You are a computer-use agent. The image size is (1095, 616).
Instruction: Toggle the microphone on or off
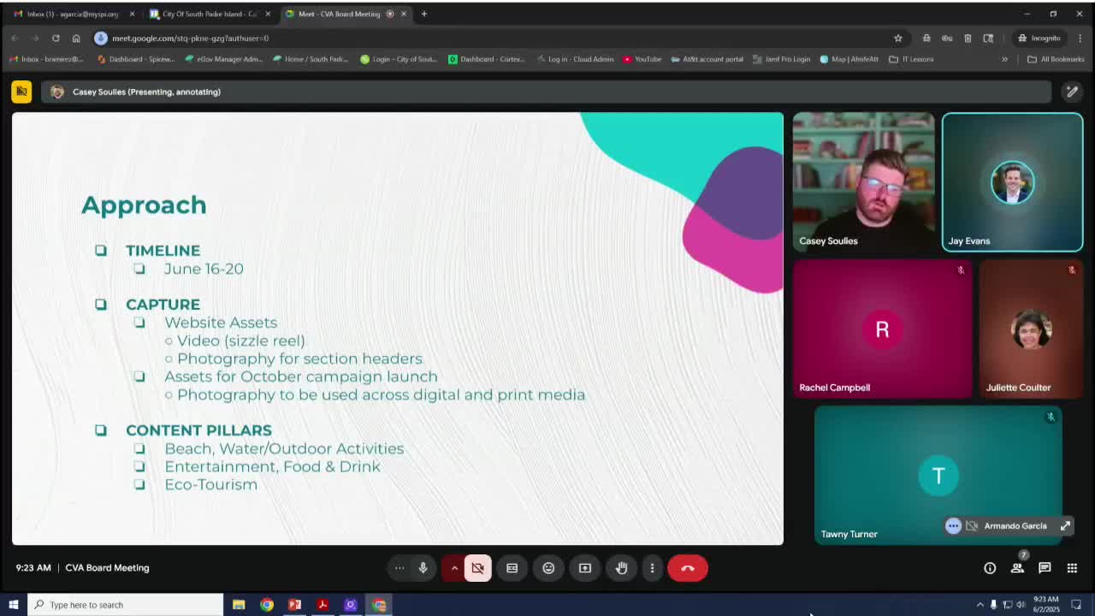[423, 568]
